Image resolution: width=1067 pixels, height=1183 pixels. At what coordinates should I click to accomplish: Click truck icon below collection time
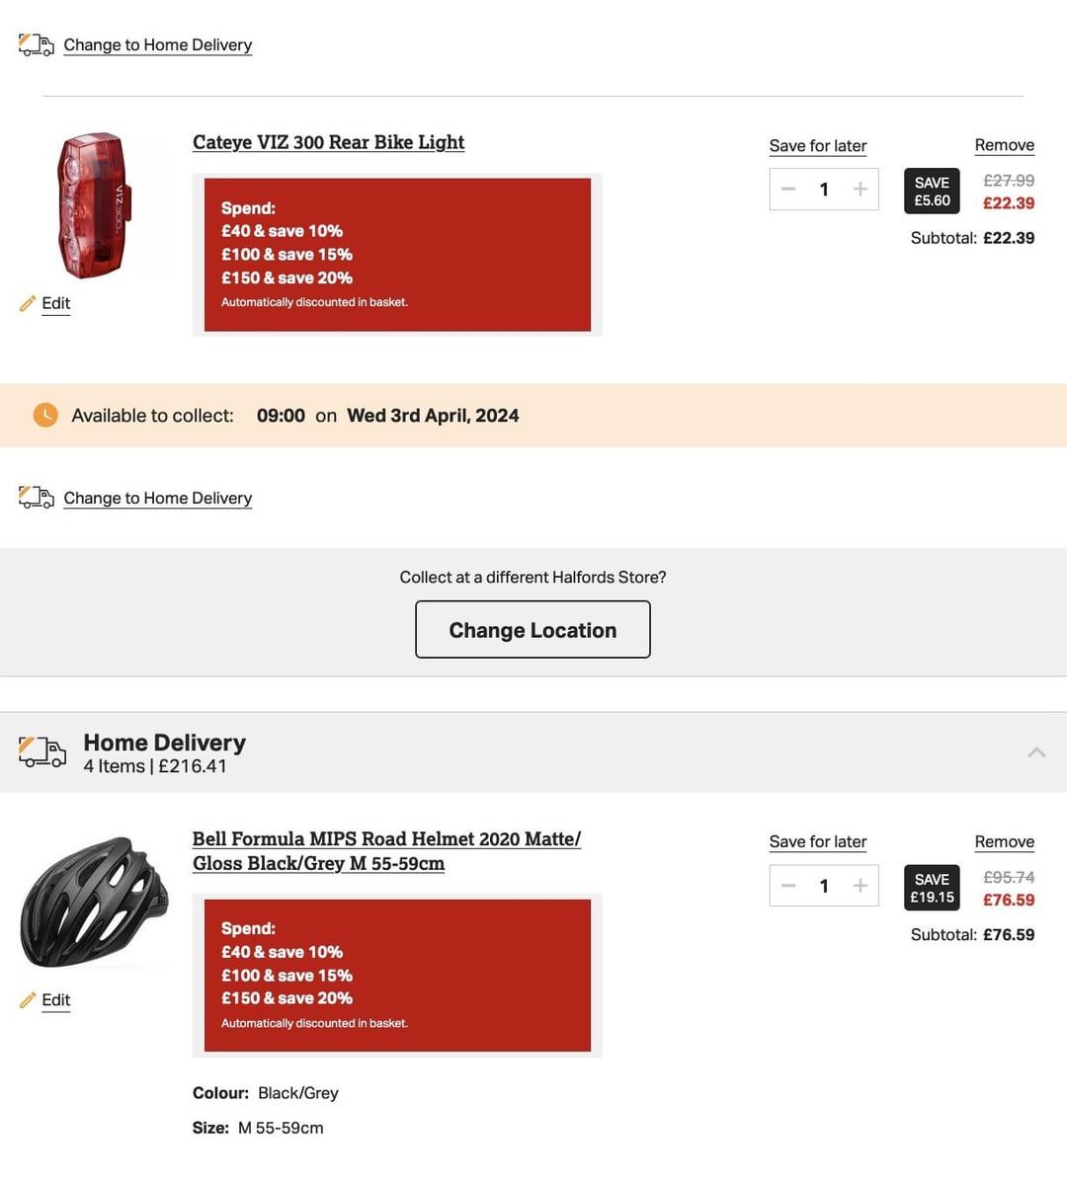pyautogui.click(x=37, y=497)
